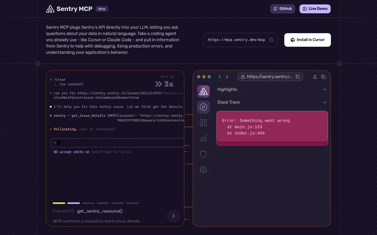Click the Cursor cube icon
The width and height of the screenshot is (377, 235).
[x=292, y=40]
